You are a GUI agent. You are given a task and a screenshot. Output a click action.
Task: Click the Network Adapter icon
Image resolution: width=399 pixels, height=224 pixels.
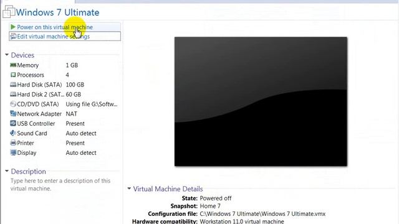[13, 113]
